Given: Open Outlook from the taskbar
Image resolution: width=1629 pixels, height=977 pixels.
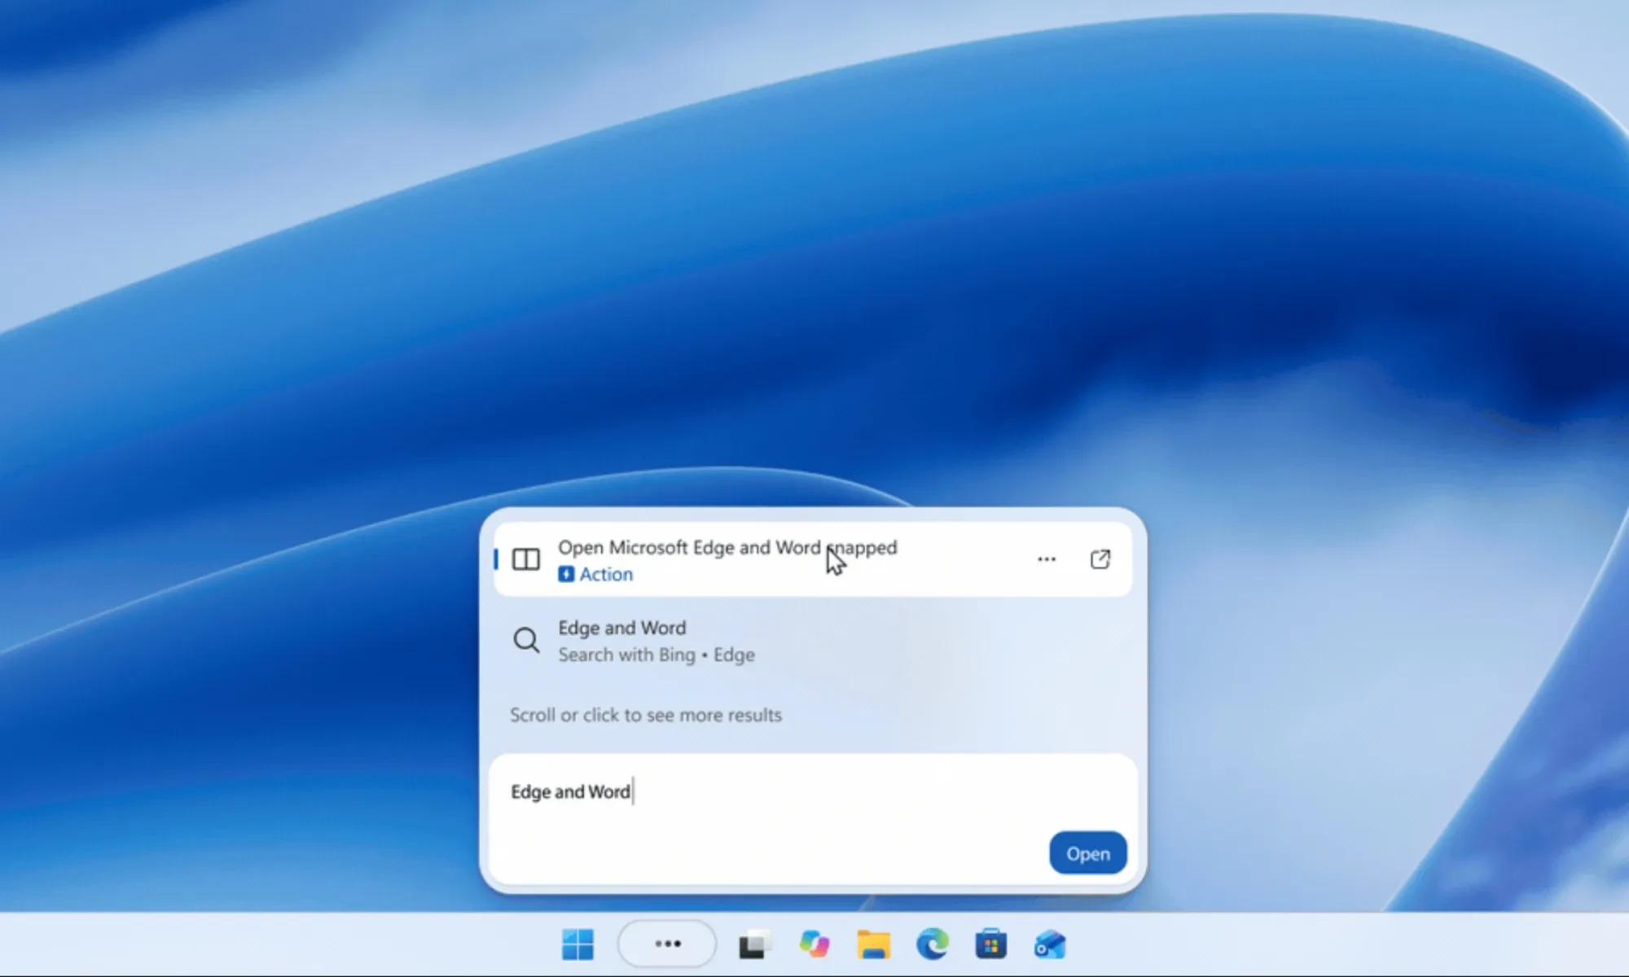Looking at the screenshot, I should click(1050, 944).
